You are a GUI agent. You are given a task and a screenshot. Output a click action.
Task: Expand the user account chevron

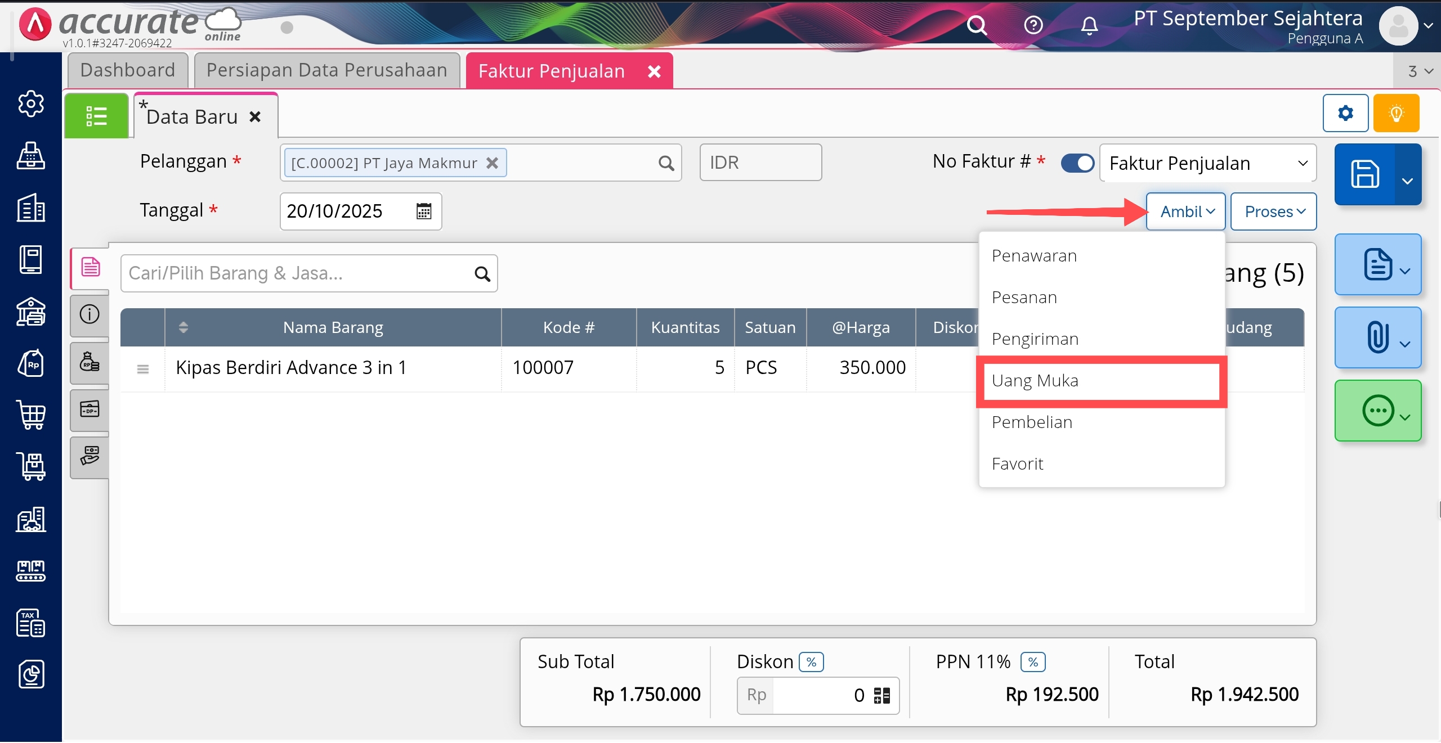[x=1428, y=26]
